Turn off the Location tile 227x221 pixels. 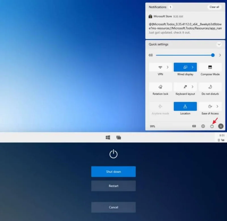[x=185, y=106]
